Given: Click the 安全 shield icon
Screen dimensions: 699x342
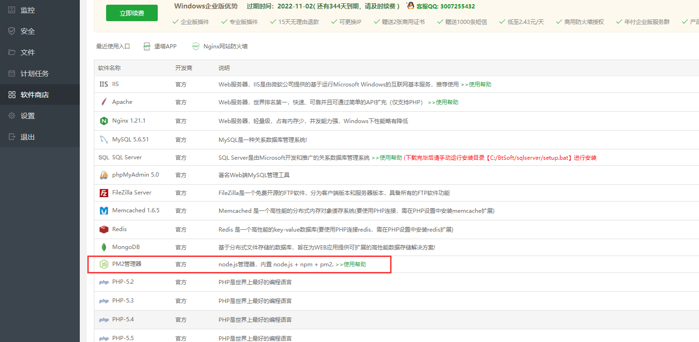Looking at the screenshot, I should tap(12, 31).
